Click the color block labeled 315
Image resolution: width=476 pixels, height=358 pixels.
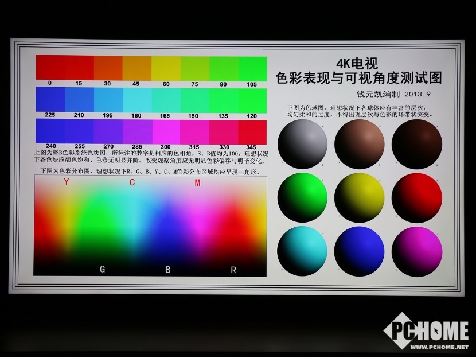click(x=195, y=132)
